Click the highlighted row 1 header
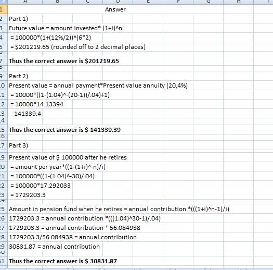 pyautogui.click(x=4, y=9)
